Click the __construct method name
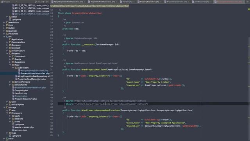250x141 pixels. coord(88,44)
